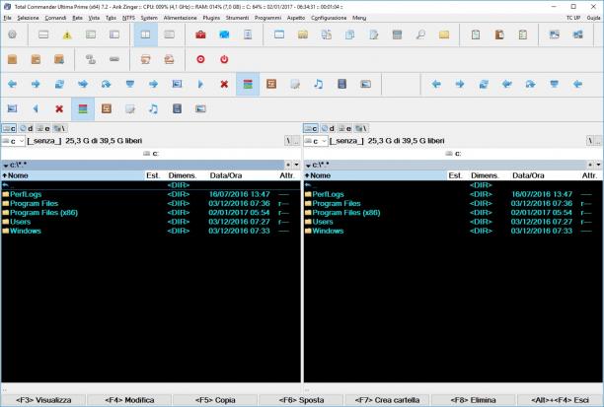The height and width of the screenshot is (407, 604).
Task: Sort left pane by Nome column
Action: [73, 175]
